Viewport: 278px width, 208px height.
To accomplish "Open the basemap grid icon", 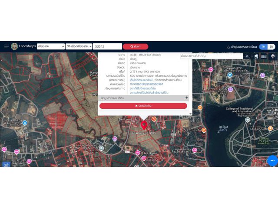I will [x=264, y=56].
